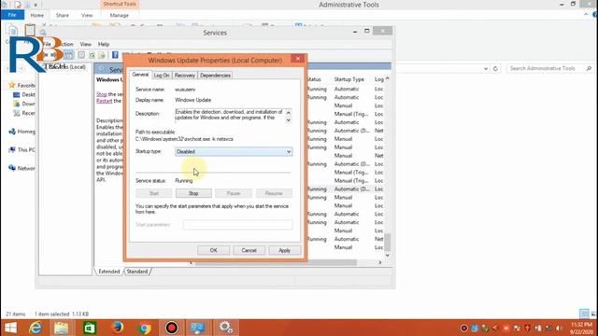The image size is (598, 336).
Task: Expand the address bar history dropdown
Action: click(486, 69)
